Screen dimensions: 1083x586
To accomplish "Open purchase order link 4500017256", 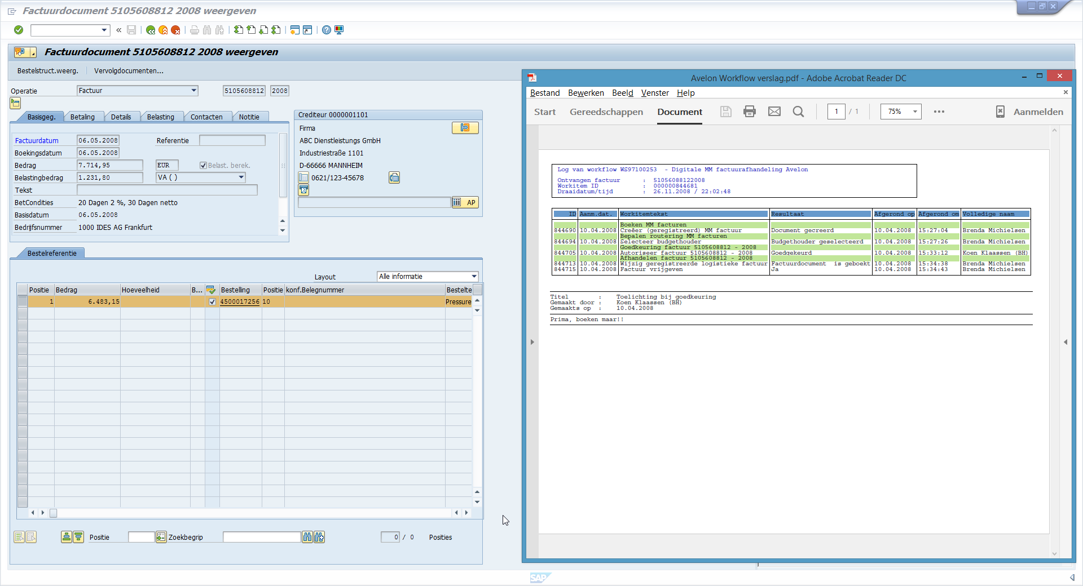I will point(240,302).
